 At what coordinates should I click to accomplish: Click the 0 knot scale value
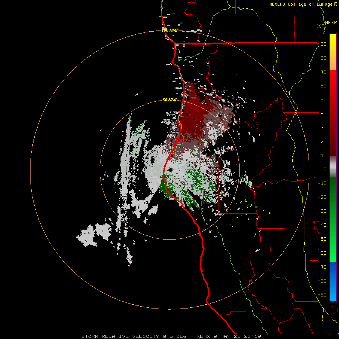click(325, 169)
